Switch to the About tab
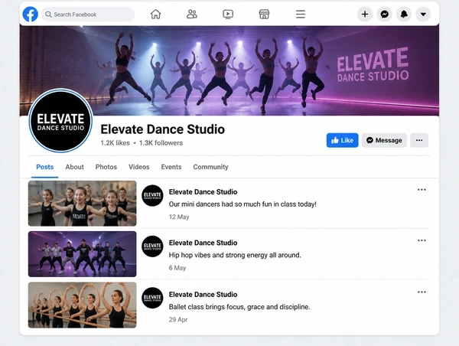The height and width of the screenshot is (346, 459). [74, 167]
